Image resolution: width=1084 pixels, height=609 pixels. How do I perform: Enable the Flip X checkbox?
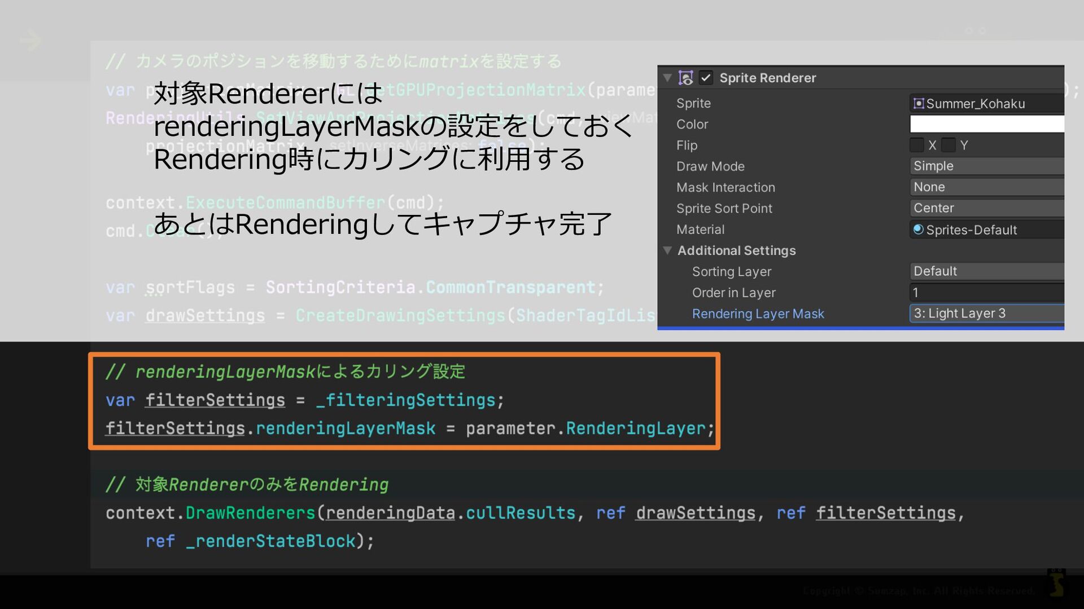(917, 145)
